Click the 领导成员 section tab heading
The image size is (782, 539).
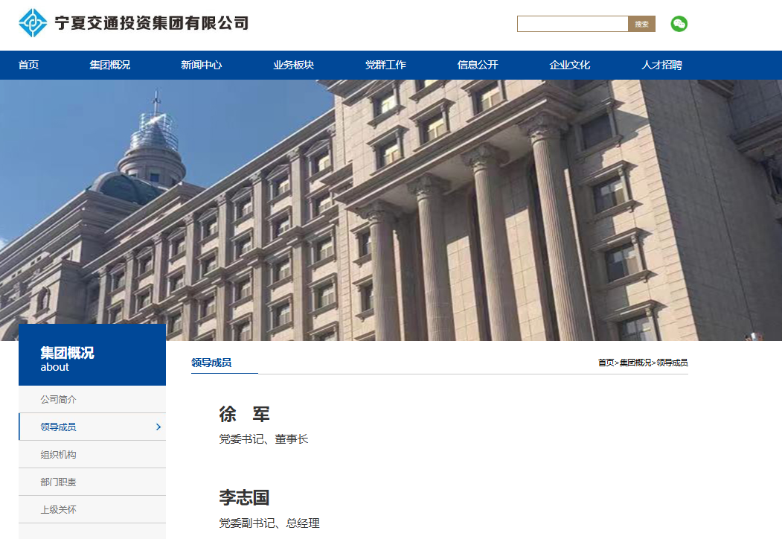[x=211, y=363]
